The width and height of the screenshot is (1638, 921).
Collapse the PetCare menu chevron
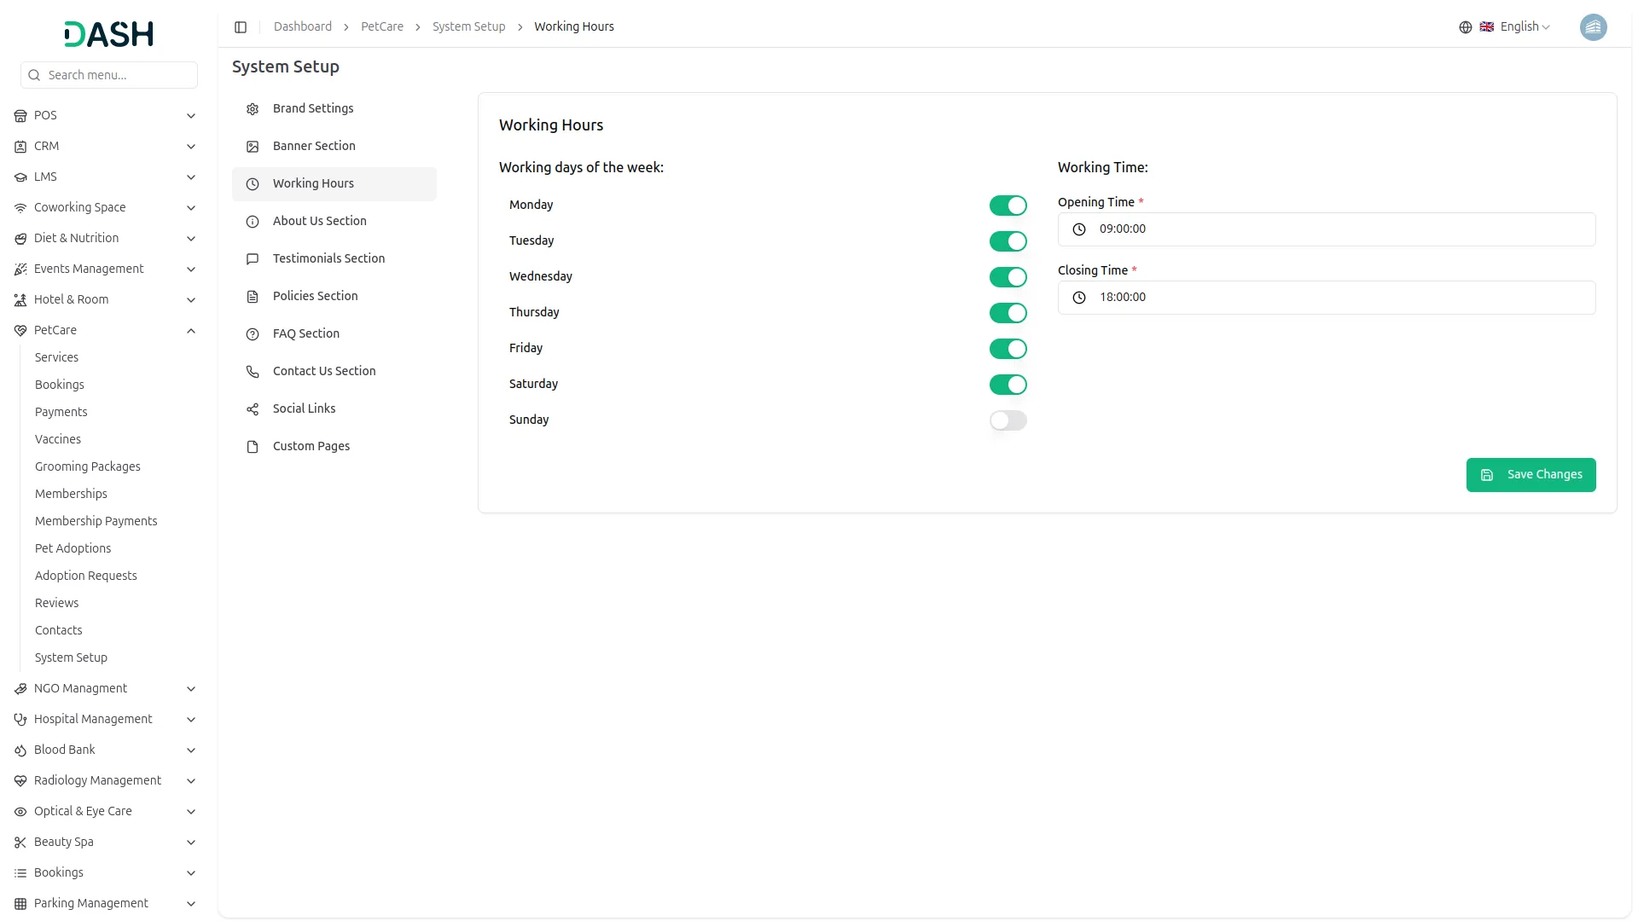[191, 331]
